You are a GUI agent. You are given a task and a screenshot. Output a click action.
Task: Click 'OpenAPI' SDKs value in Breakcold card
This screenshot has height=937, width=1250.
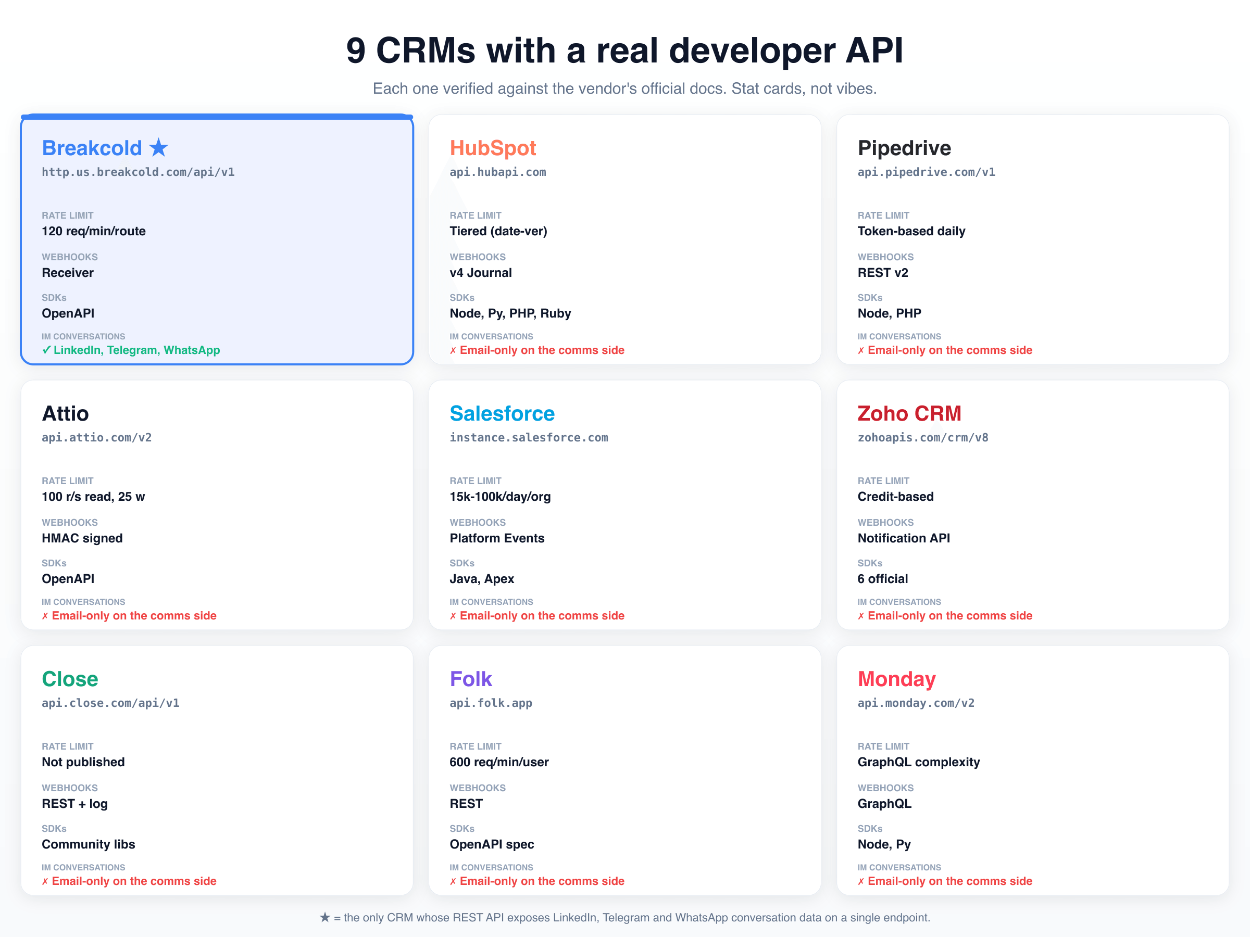click(x=68, y=313)
